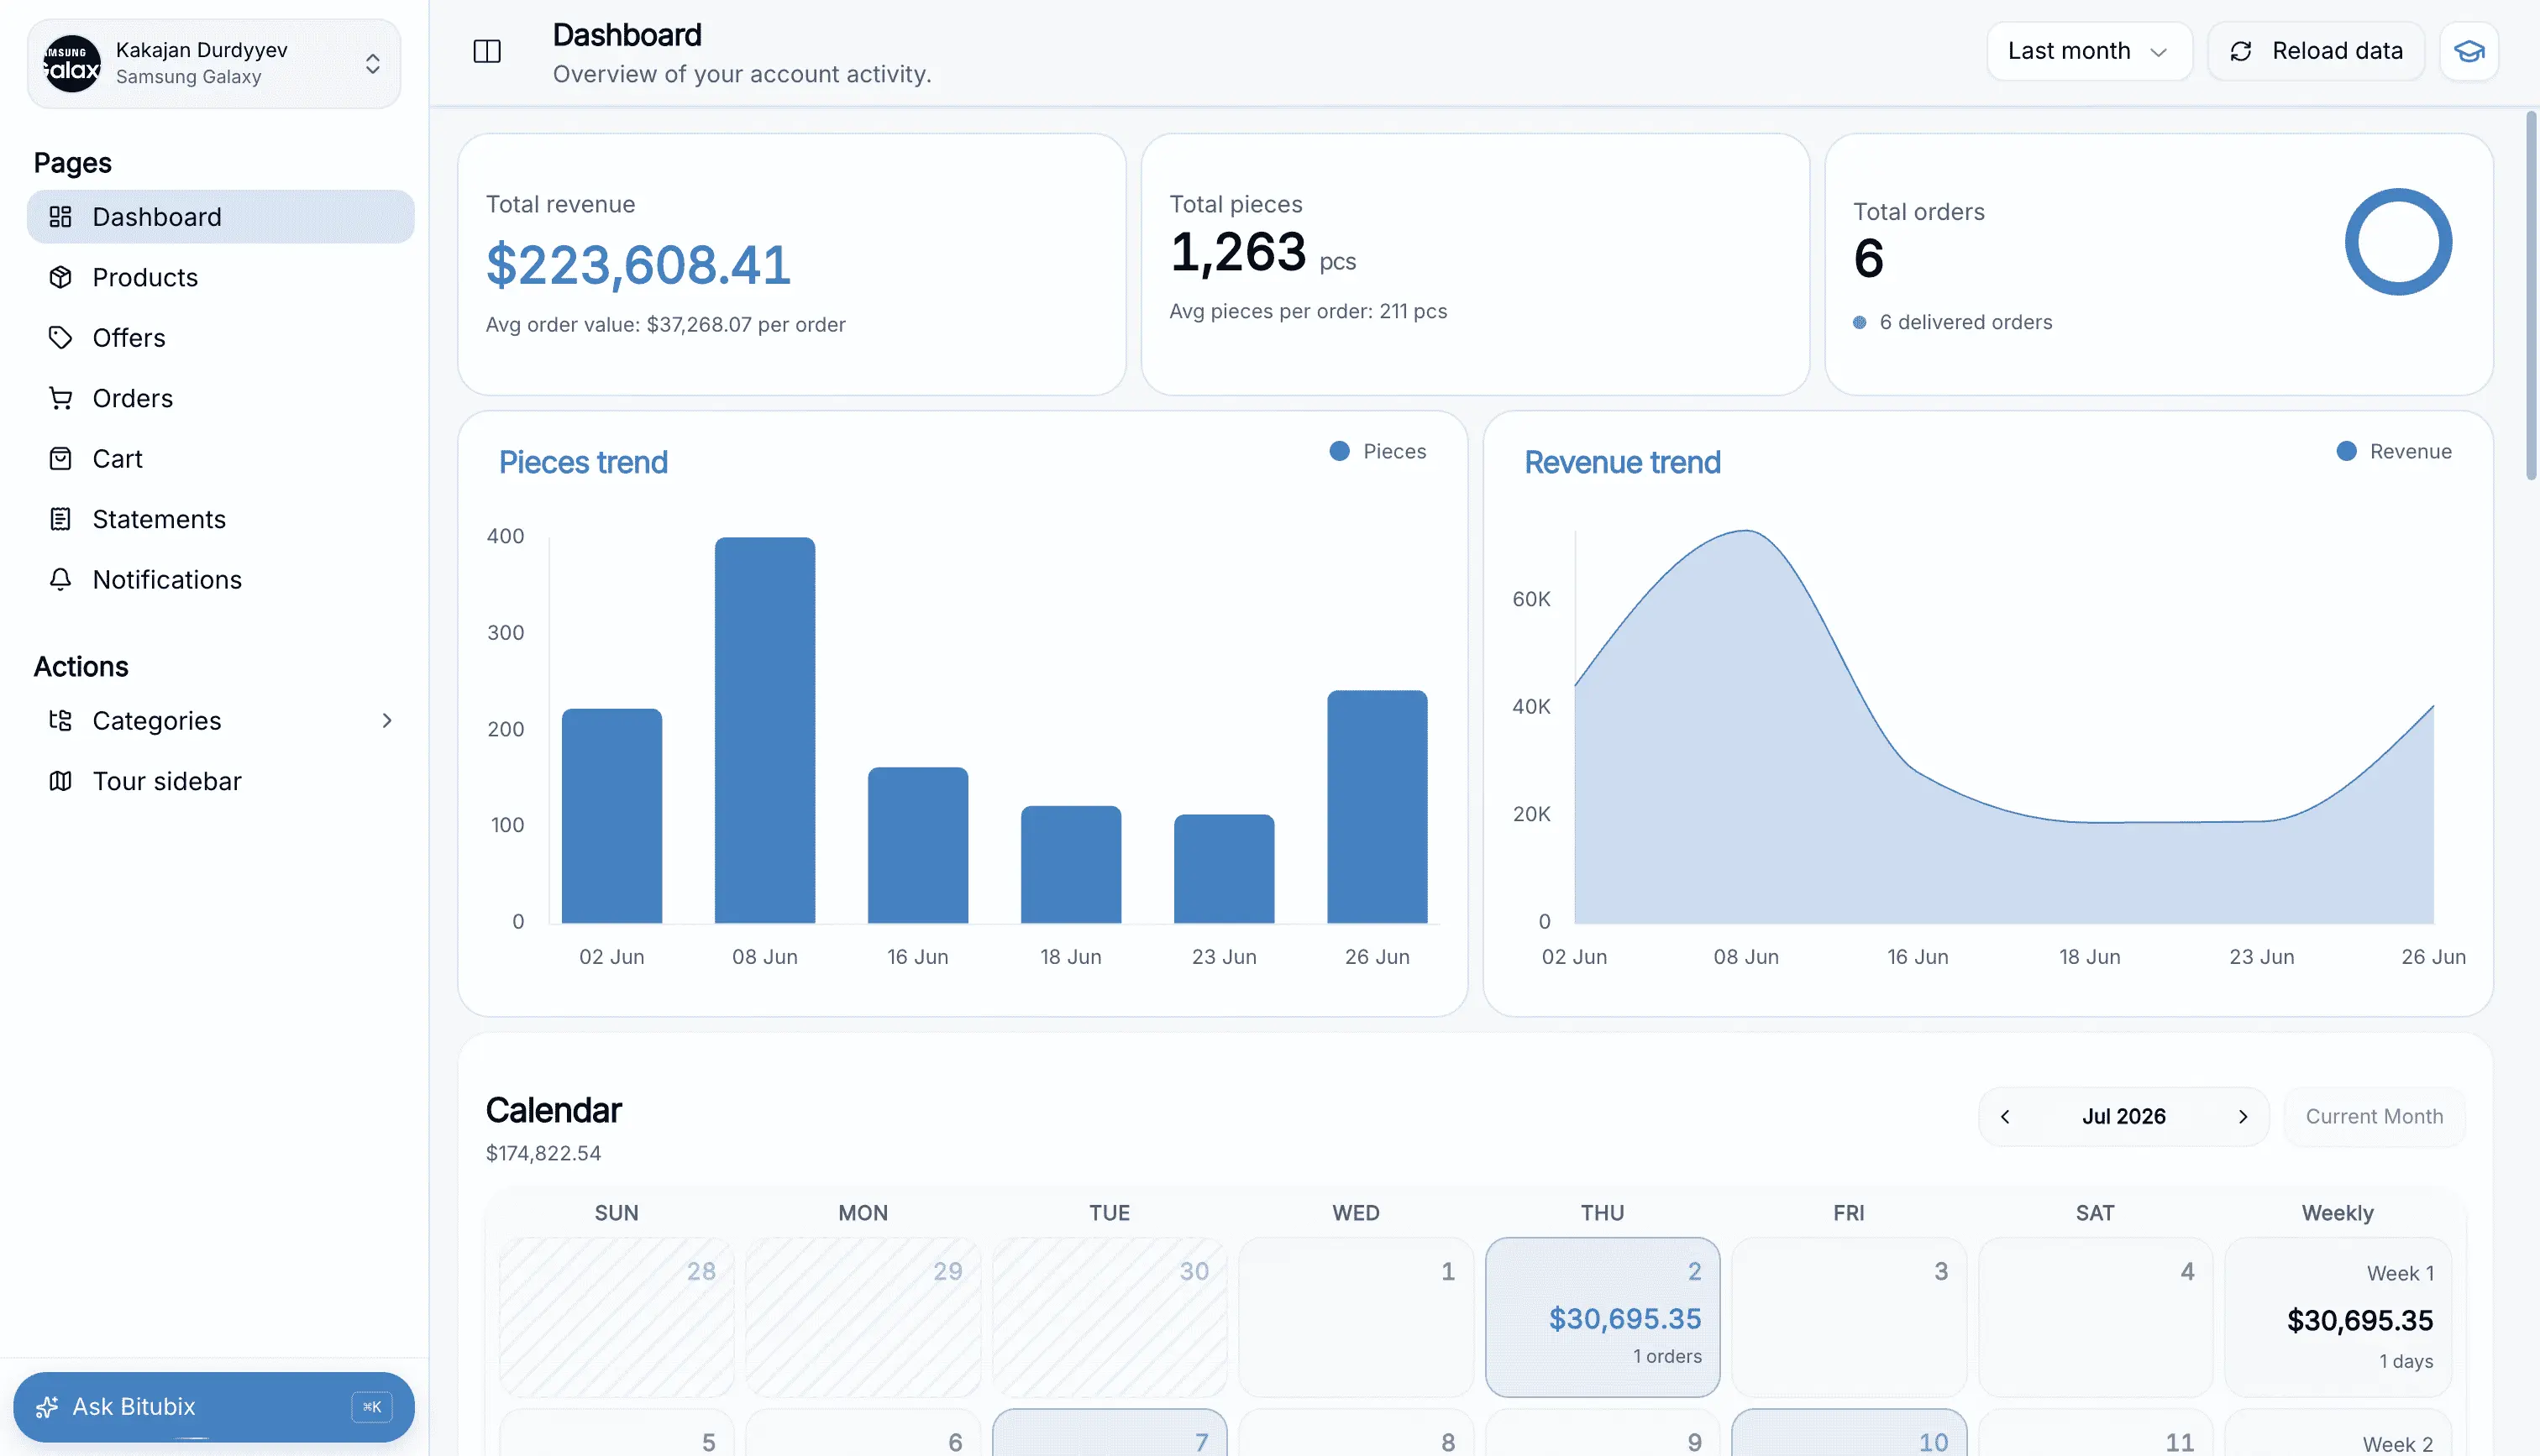This screenshot has width=2540, height=1456.
Task: Click the Jul 2026 month label
Action: point(2124,1117)
